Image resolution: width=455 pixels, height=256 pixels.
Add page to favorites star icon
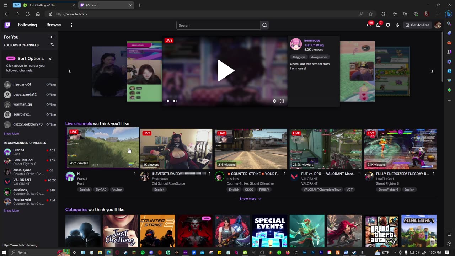(x=371, y=14)
